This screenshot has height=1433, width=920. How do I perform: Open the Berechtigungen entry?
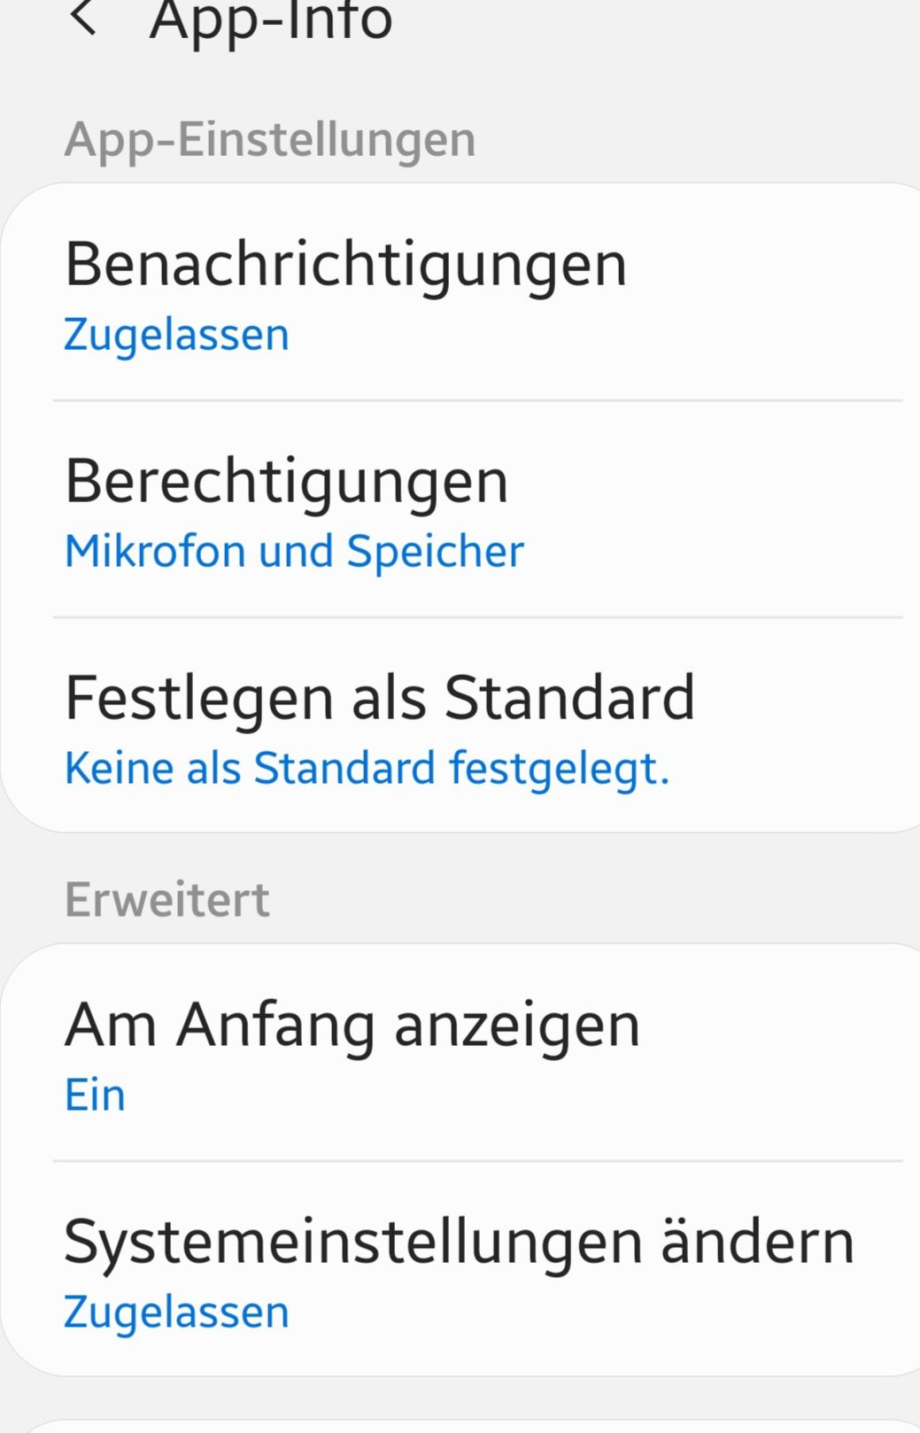[x=460, y=509]
